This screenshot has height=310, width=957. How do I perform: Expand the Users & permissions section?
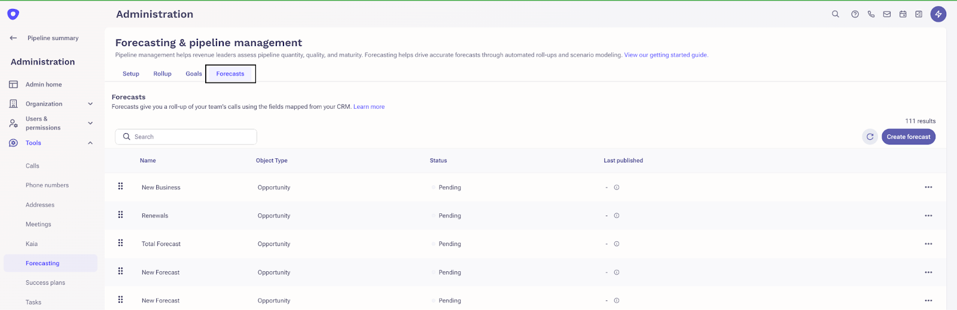(x=90, y=123)
